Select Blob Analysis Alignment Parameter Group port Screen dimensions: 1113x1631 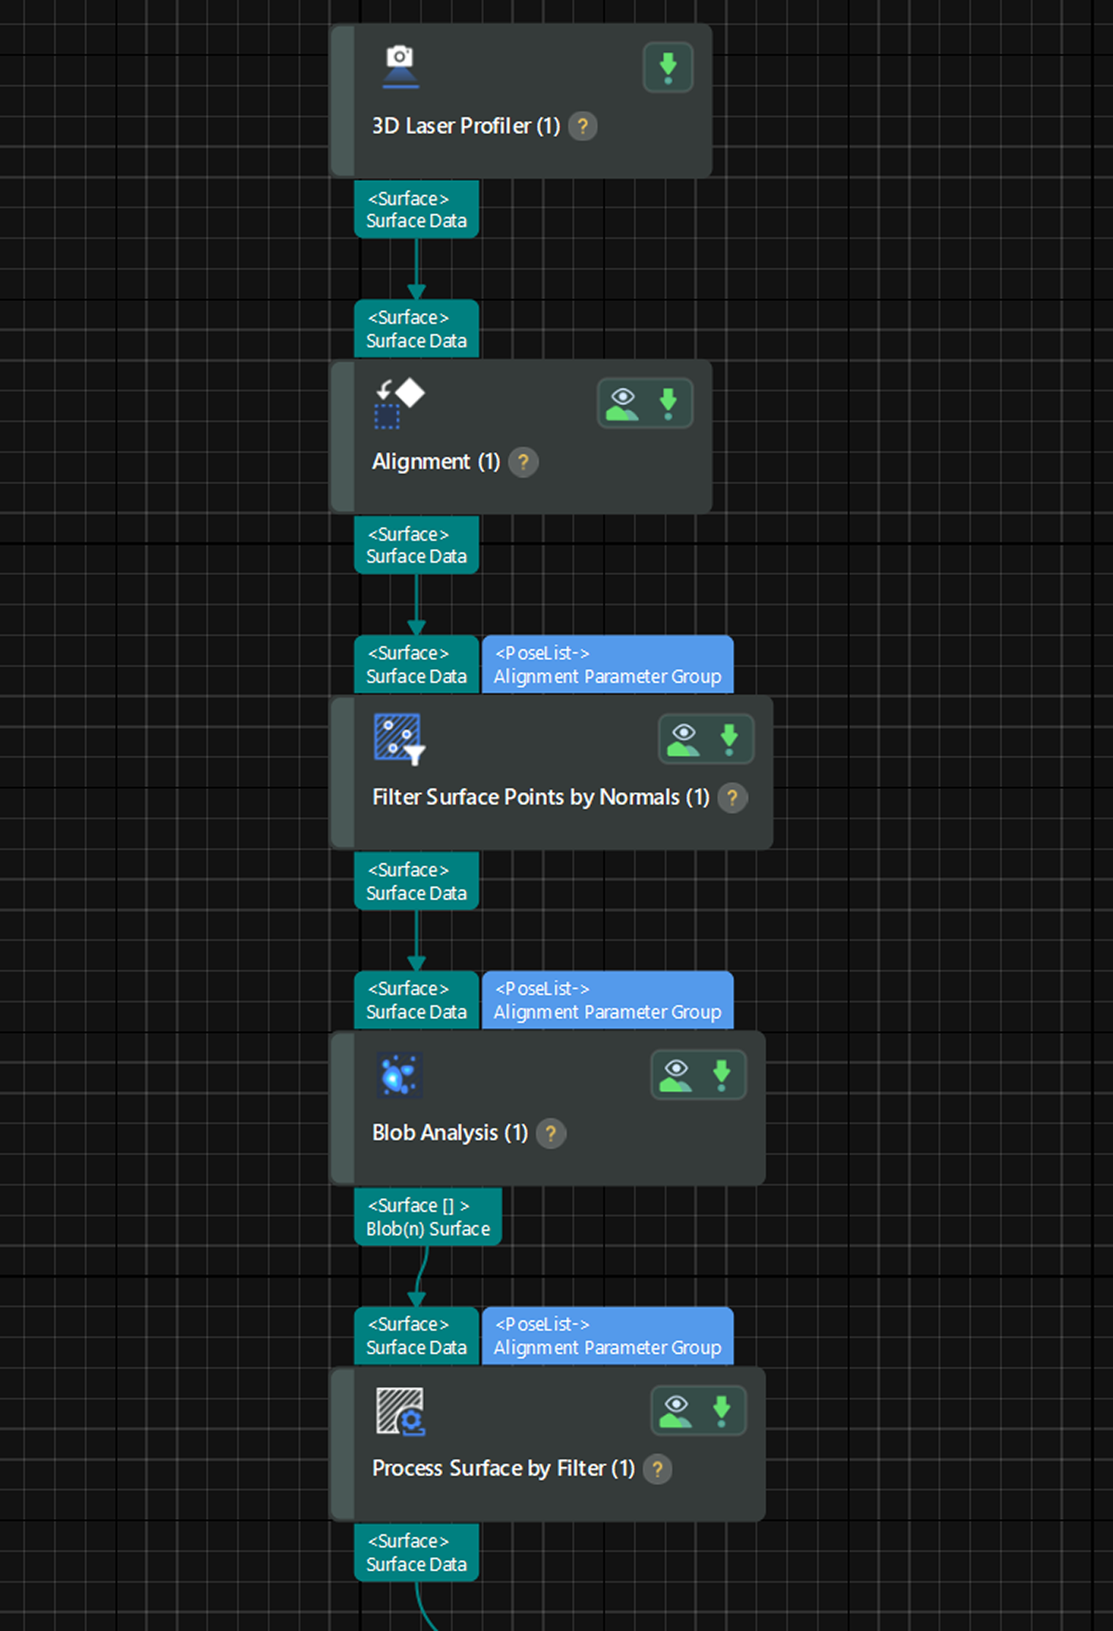[608, 1000]
